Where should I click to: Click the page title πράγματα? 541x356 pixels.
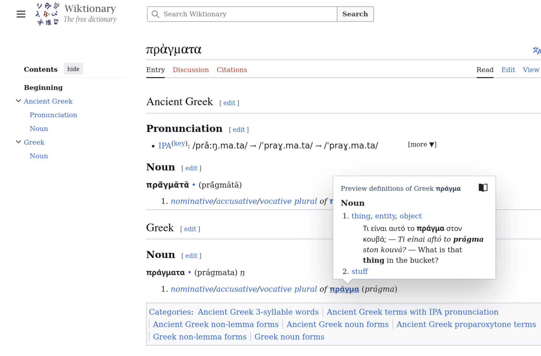pos(174,50)
